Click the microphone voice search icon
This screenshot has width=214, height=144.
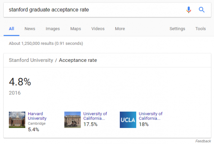pos(189,10)
